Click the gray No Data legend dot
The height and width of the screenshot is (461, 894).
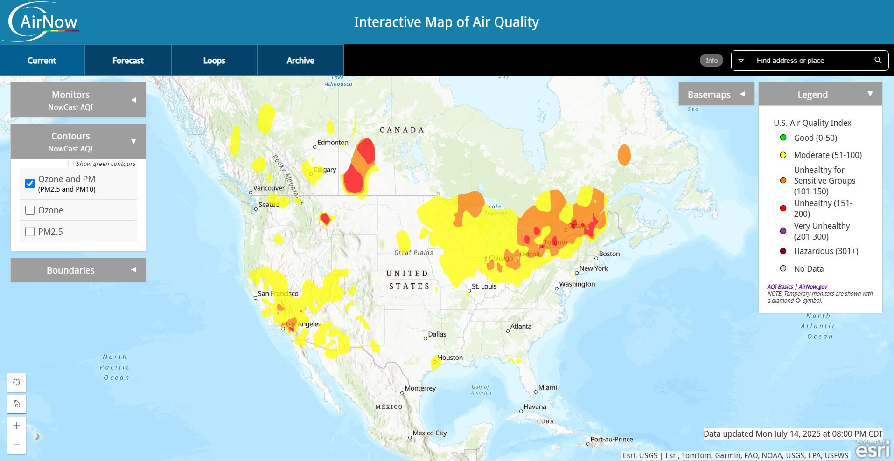click(x=783, y=268)
